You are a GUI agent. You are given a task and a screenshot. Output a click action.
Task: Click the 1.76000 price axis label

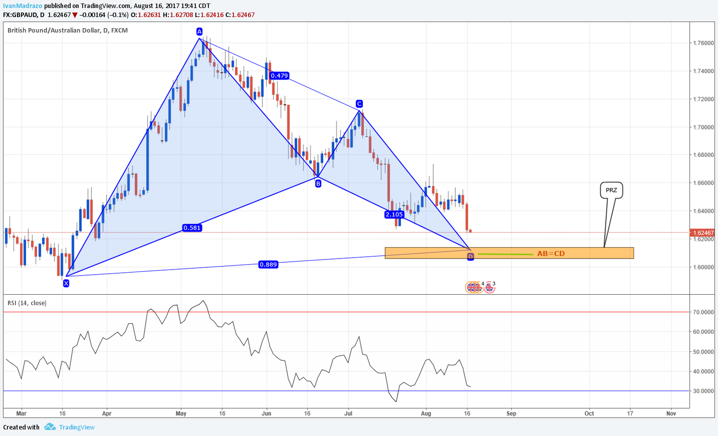tap(703, 43)
